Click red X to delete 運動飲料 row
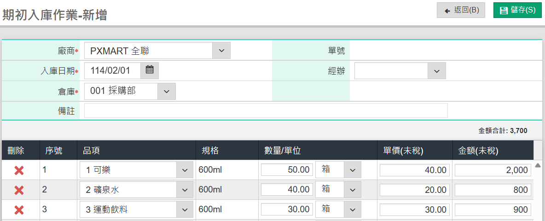Viewport: 545px width, 221px height. (x=19, y=210)
